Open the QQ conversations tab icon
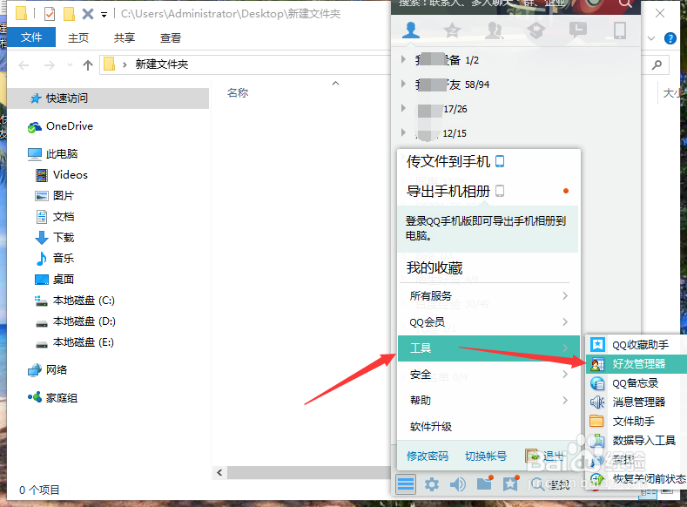This screenshot has width=687, height=507. 578,30
